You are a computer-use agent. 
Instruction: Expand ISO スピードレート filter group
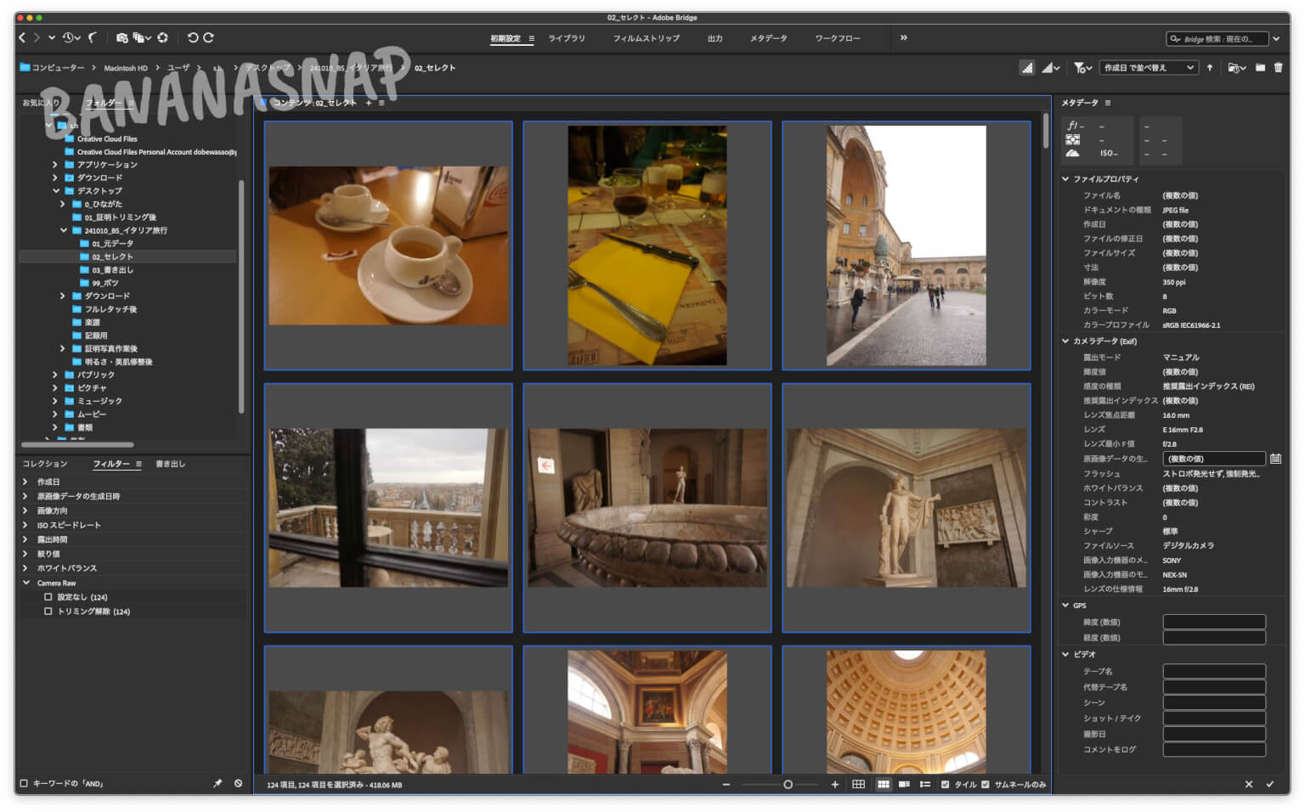[x=25, y=525]
